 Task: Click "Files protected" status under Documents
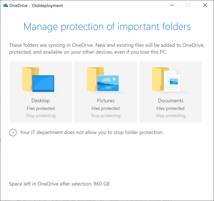coord(171,108)
